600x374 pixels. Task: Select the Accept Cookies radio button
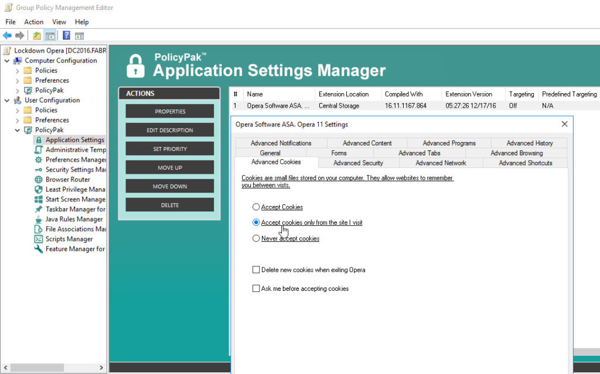coord(256,207)
